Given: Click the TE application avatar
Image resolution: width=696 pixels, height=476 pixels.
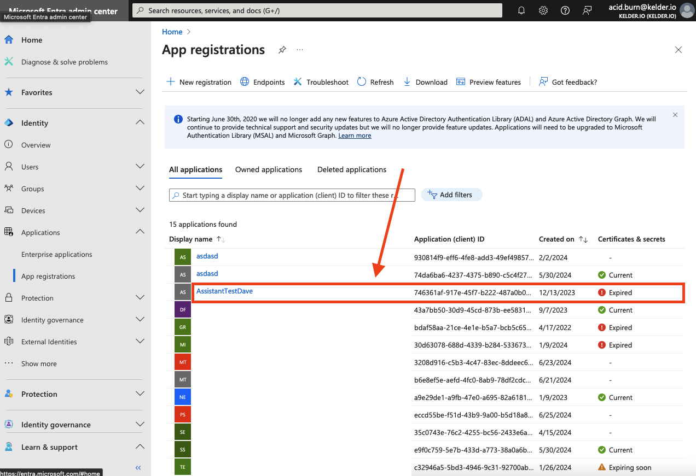Looking at the screenshot, I should (183, 467).
